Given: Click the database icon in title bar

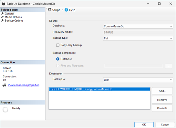Looking at the screenshot, I should point(4,4).
